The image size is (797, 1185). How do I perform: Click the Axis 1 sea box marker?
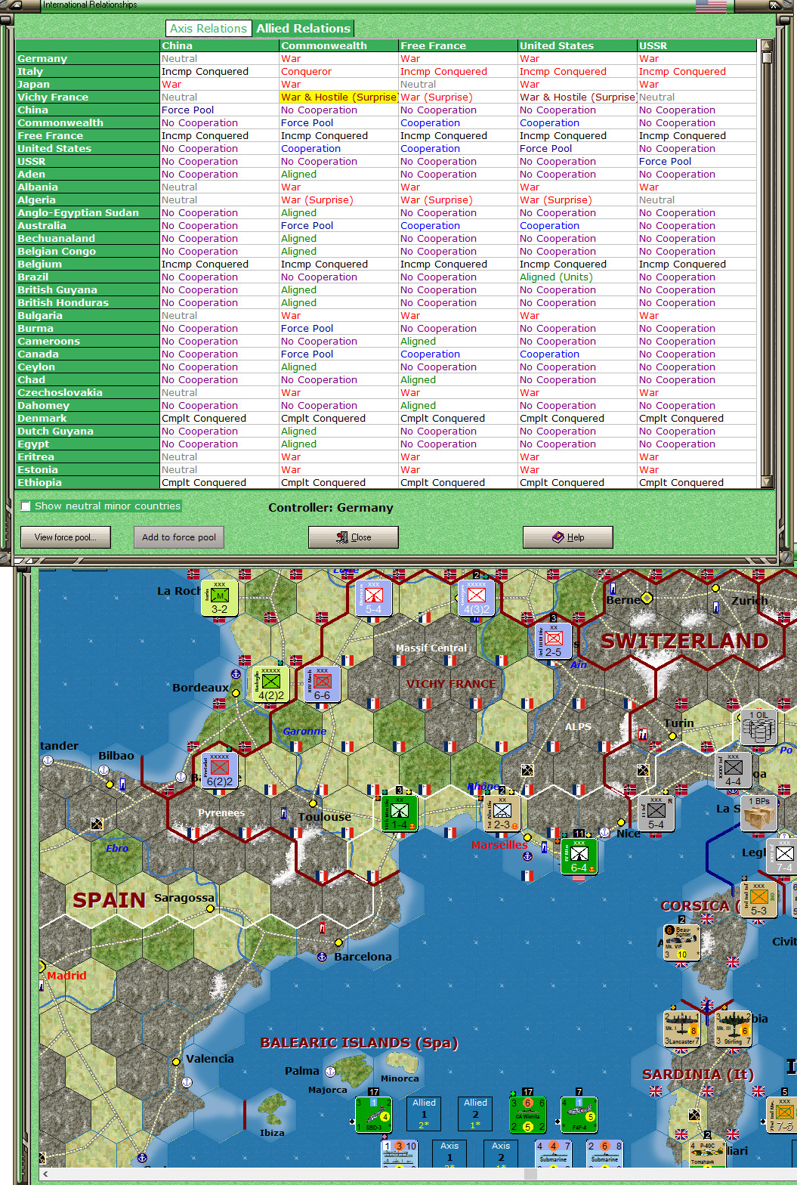click(450, 1154)
